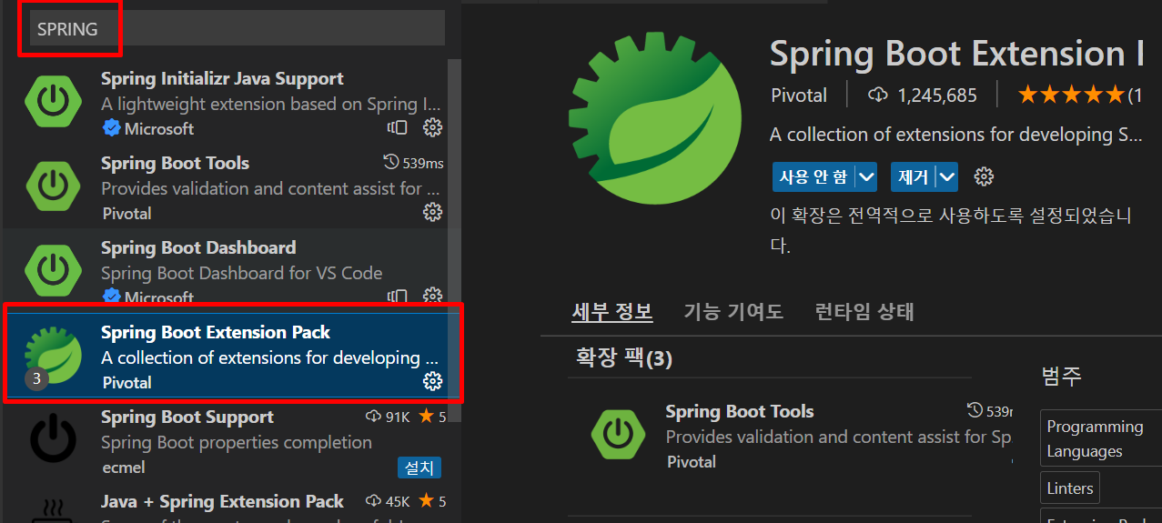This screenshot has width=1162, height=523.
Task: Click Pivotal publisher under Spring Boot Tools in pack
Action: coord(692,461)
